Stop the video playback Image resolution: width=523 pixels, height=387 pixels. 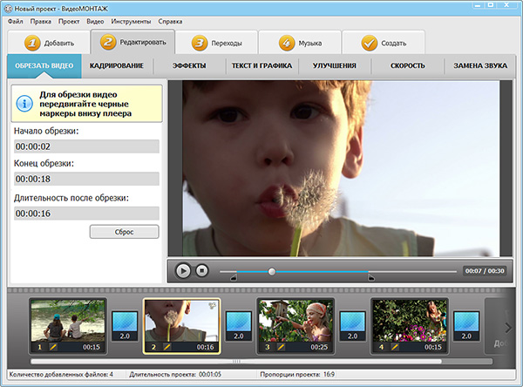[202, 270]
